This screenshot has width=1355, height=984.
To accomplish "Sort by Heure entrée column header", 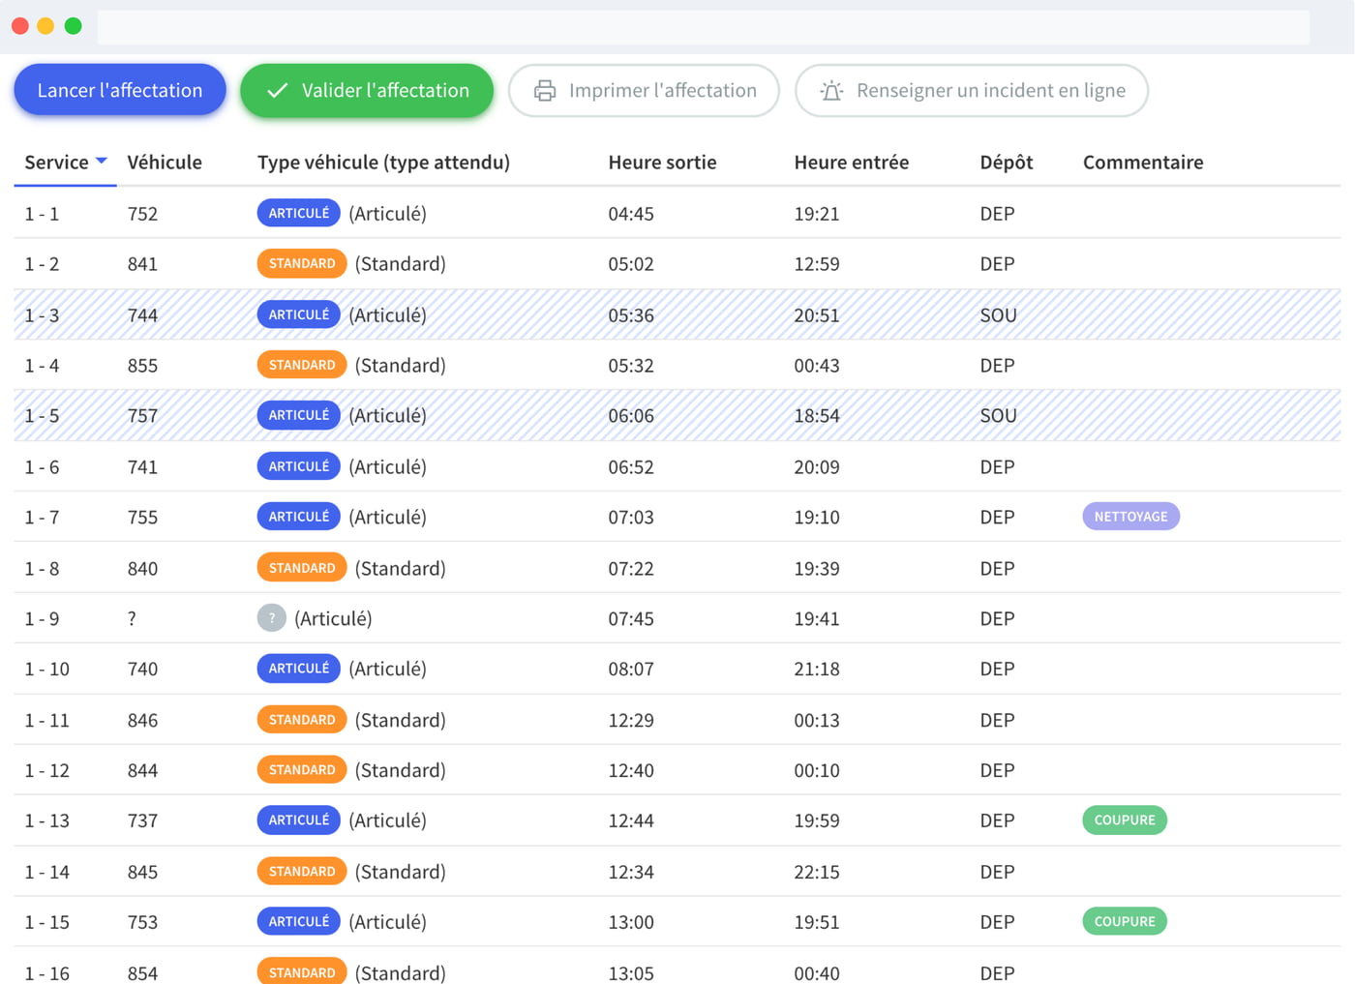I will click(x=851, y=162).
